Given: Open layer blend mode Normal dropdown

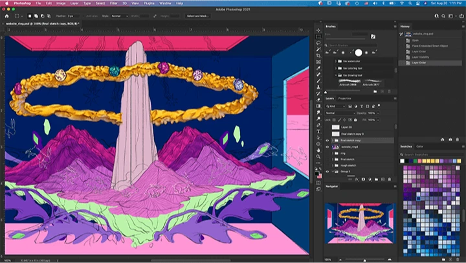Looking at the screenshot, I should pos(340,113).
